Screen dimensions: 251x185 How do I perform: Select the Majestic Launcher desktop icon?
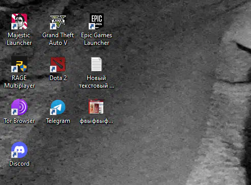tap(19, 21)
